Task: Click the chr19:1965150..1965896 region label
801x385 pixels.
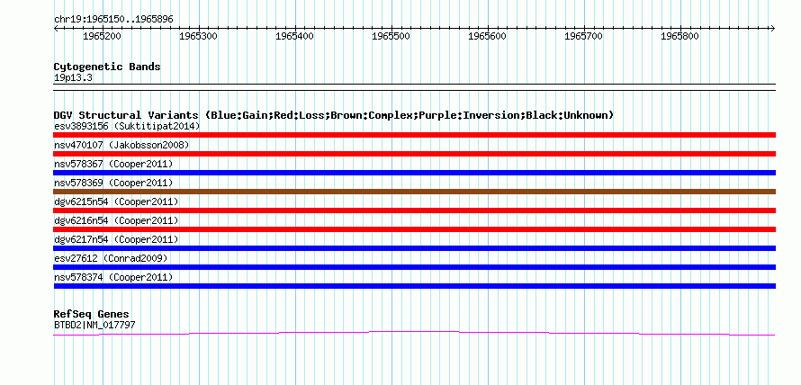Action: [x=113, y=20]
